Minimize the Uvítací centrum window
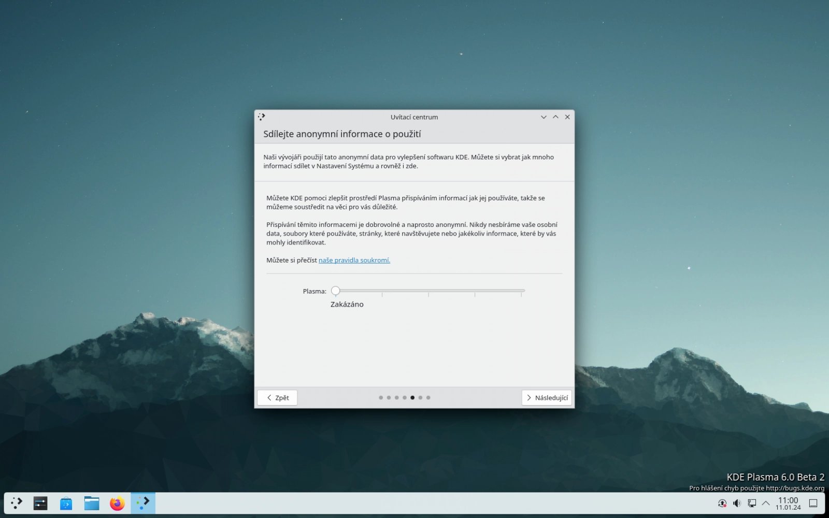Viewport: 829px width, 518px height. [544, 117]
